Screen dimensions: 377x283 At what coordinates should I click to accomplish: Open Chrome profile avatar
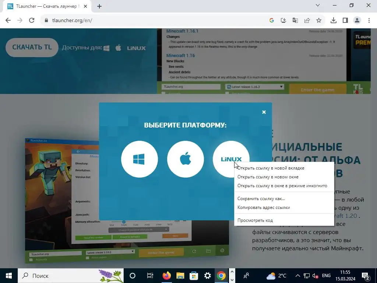(357, 20)
